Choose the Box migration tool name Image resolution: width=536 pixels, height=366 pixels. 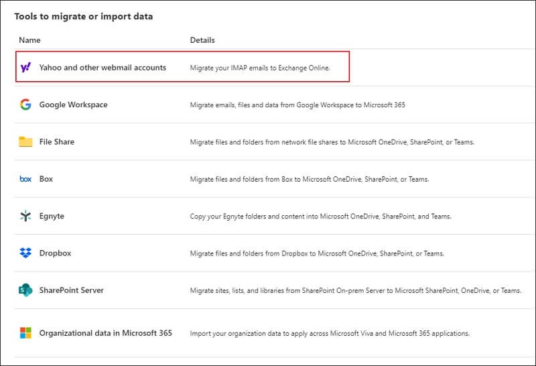46,179
